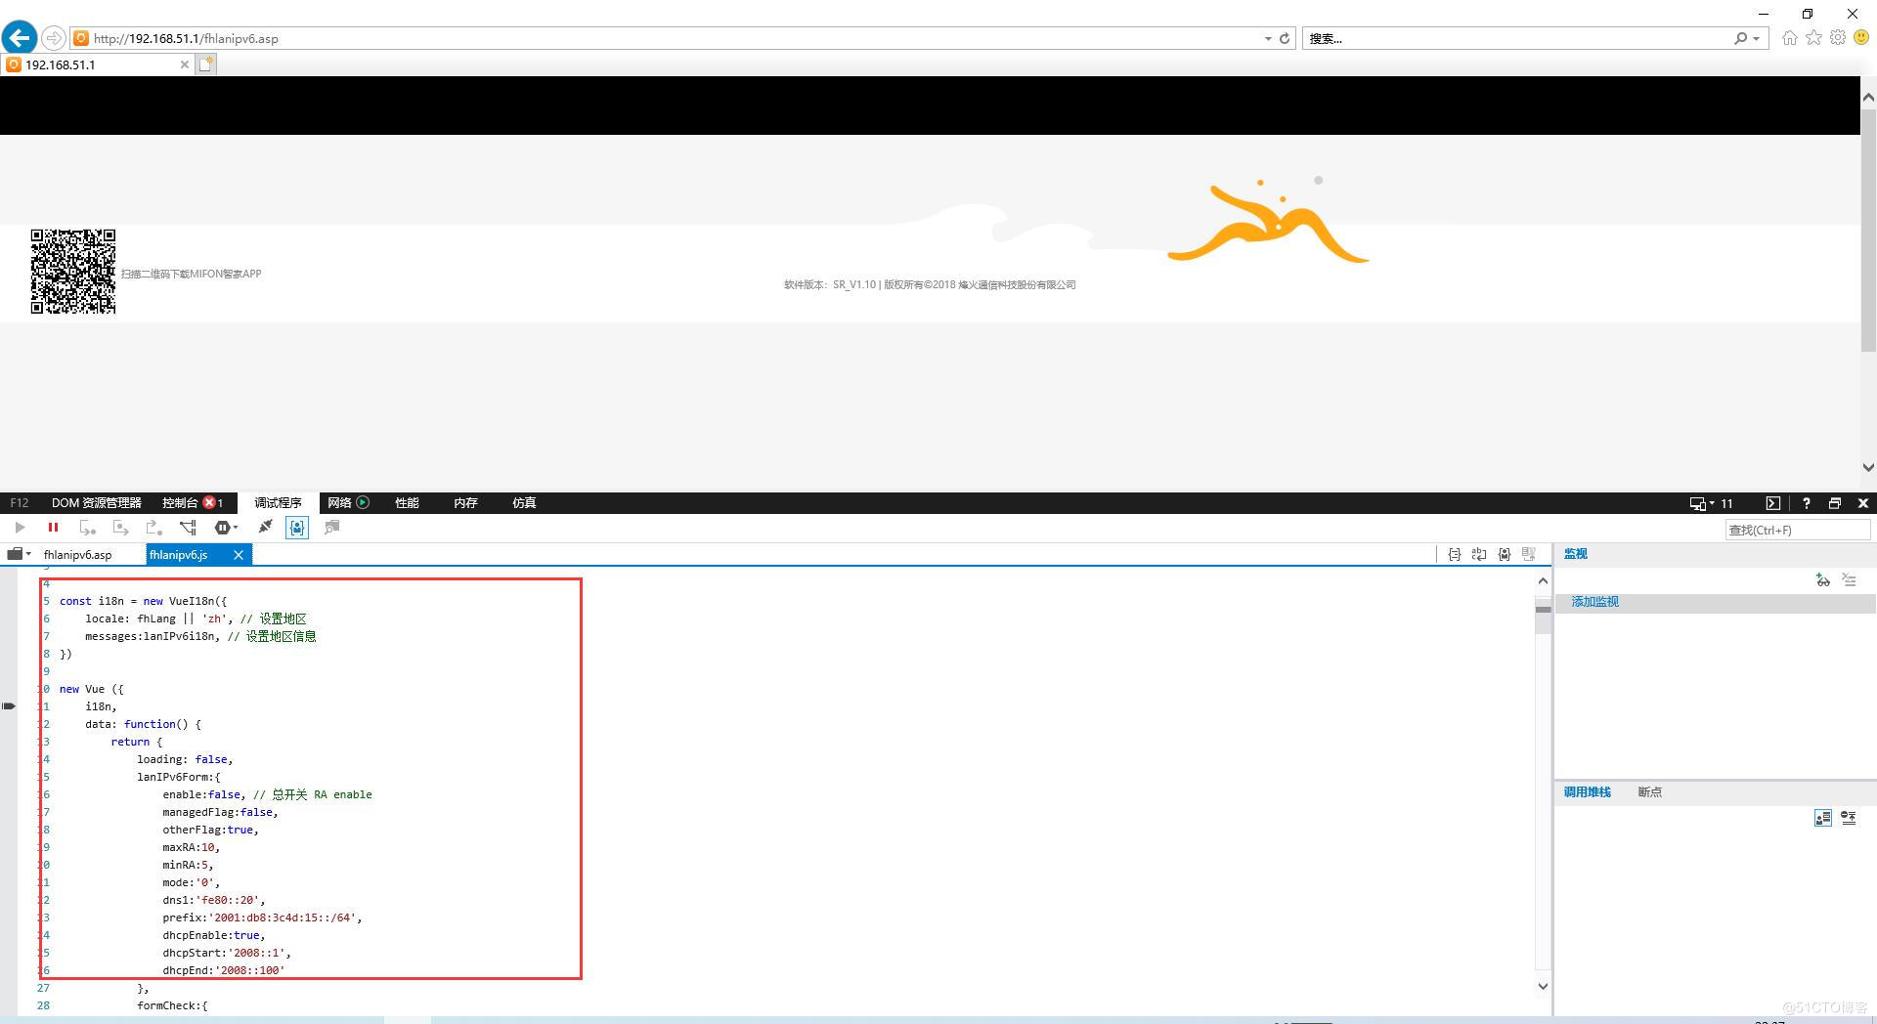Open the 网络 network tab
Screen dimensions: 1877x1024
click(x=339, y=503)
